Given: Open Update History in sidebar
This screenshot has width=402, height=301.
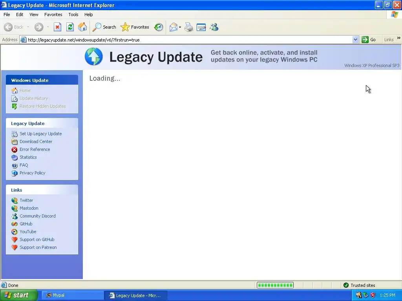Looking at the screenshot, I should [x=34, y=98].
